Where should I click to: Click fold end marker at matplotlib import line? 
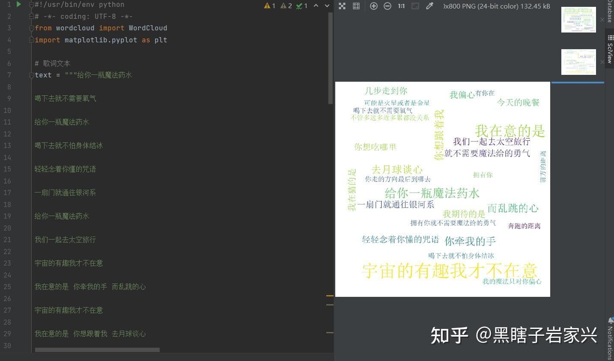point(31,40)
